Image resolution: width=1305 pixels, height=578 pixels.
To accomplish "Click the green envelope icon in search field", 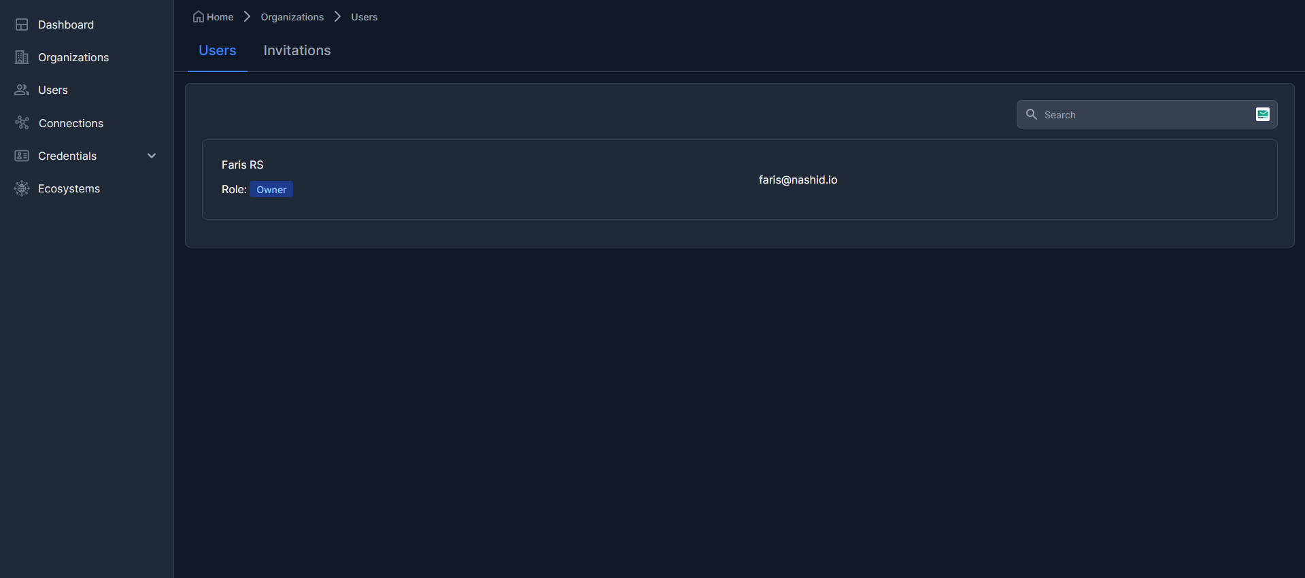I will click(1263, 114).
